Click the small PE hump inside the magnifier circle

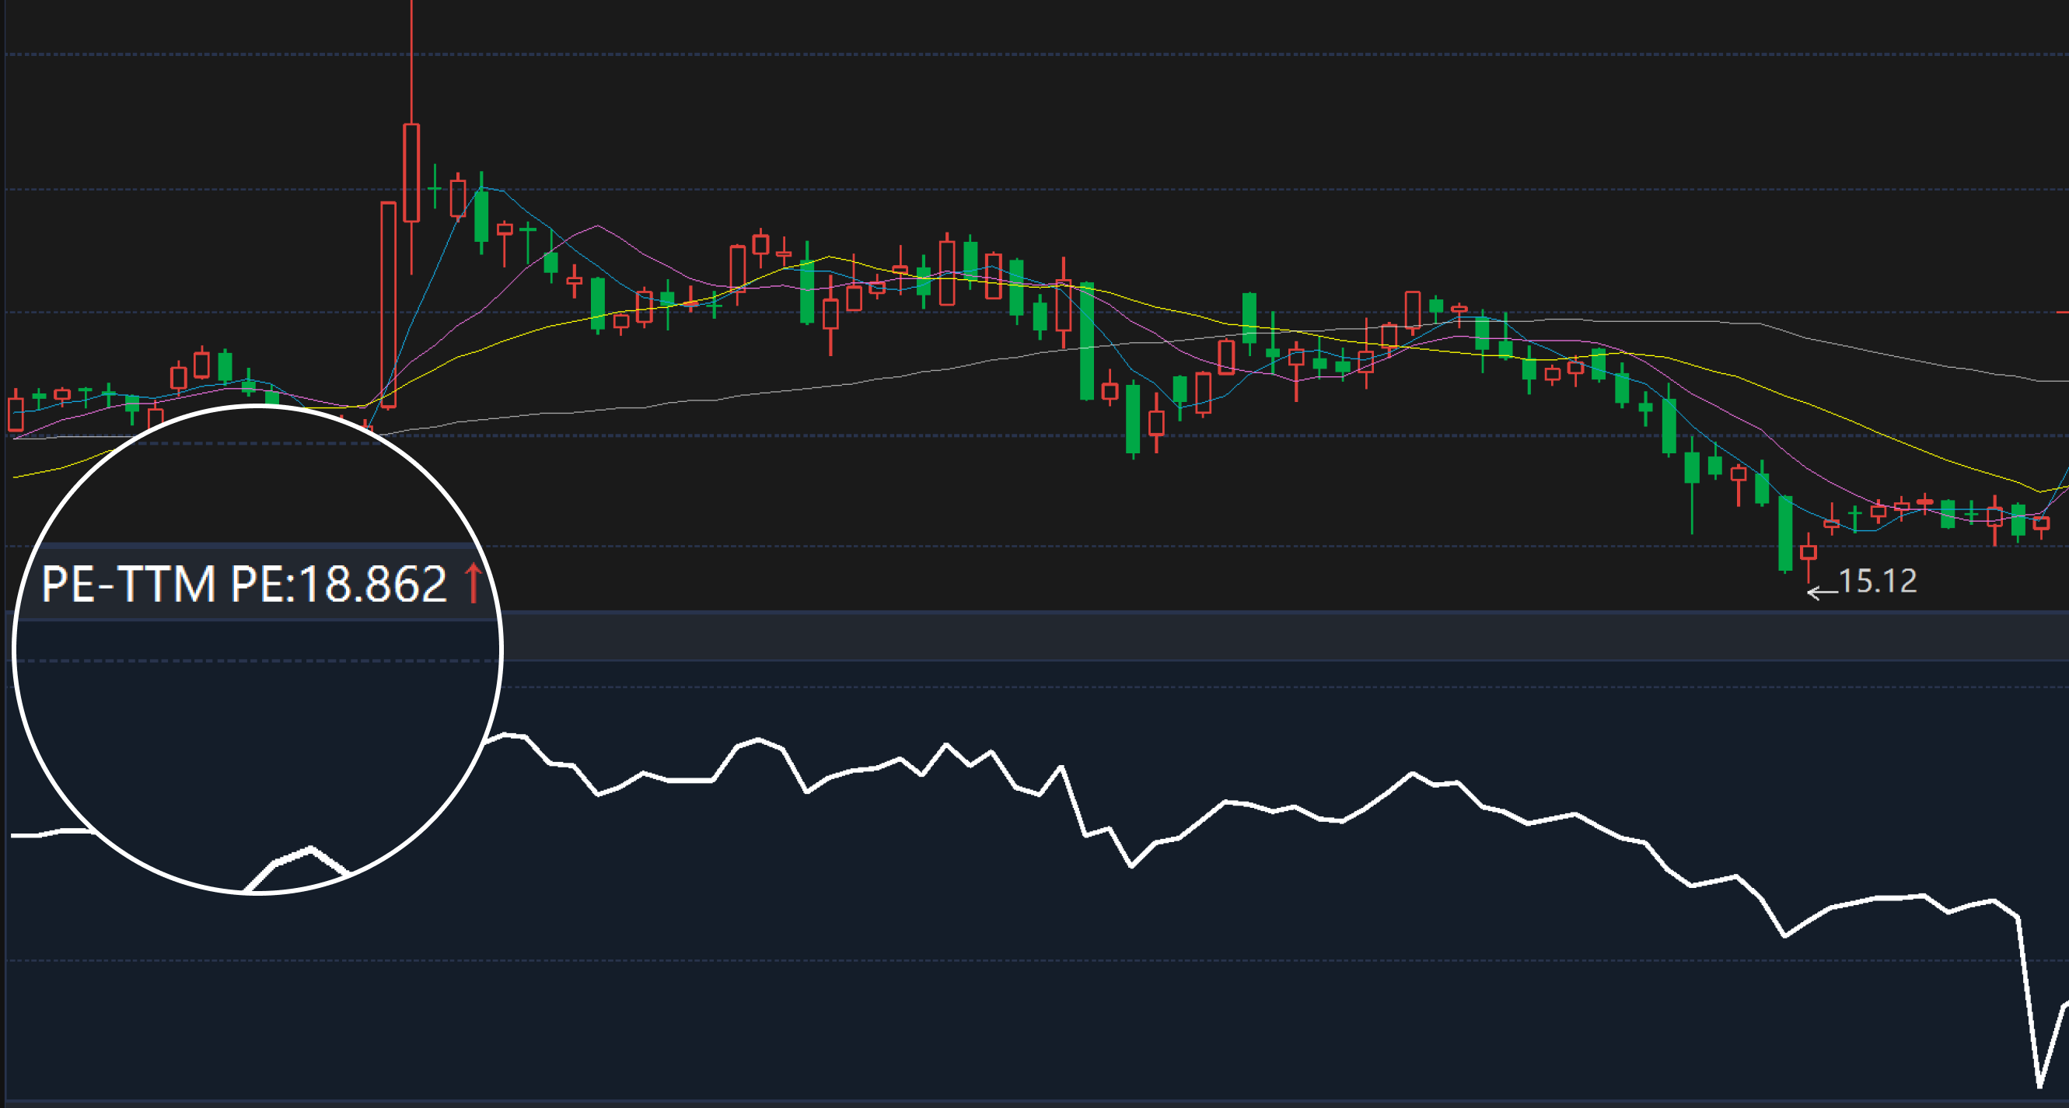(309, 849)
